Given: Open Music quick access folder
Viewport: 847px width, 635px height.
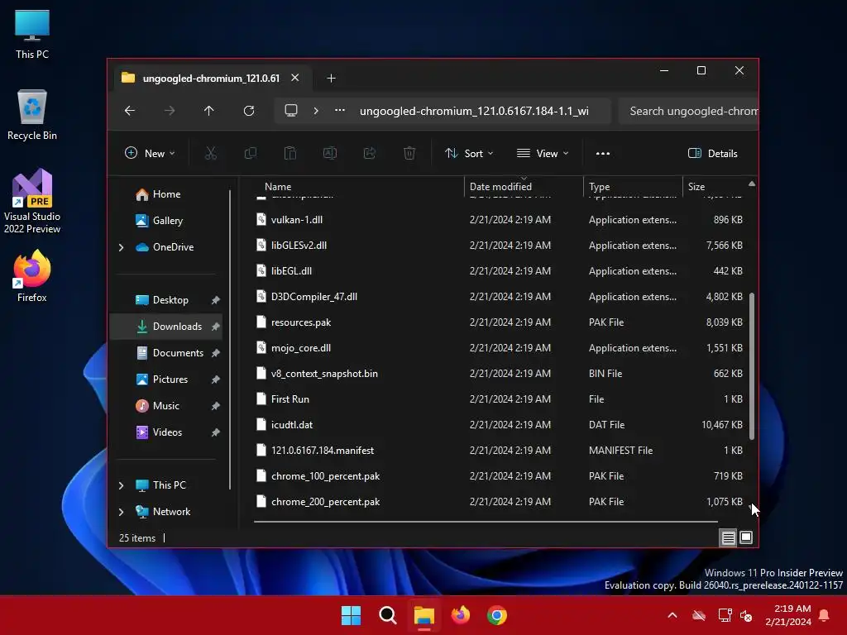Looking at the screenshot, I should 165,405.
